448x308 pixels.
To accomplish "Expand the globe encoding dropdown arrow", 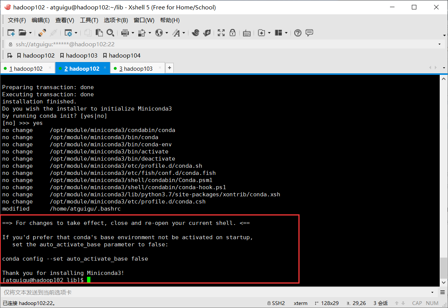I will (x=167, y=33).
